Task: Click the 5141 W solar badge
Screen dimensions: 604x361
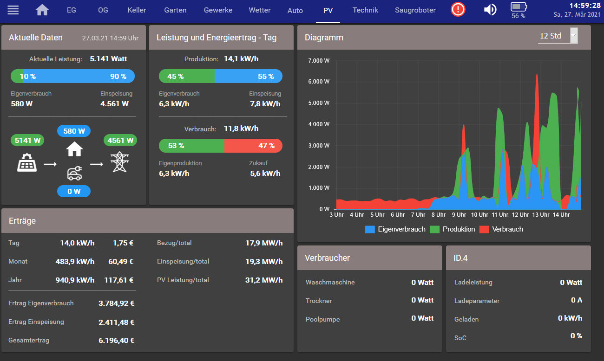Action: pos(27,140)
